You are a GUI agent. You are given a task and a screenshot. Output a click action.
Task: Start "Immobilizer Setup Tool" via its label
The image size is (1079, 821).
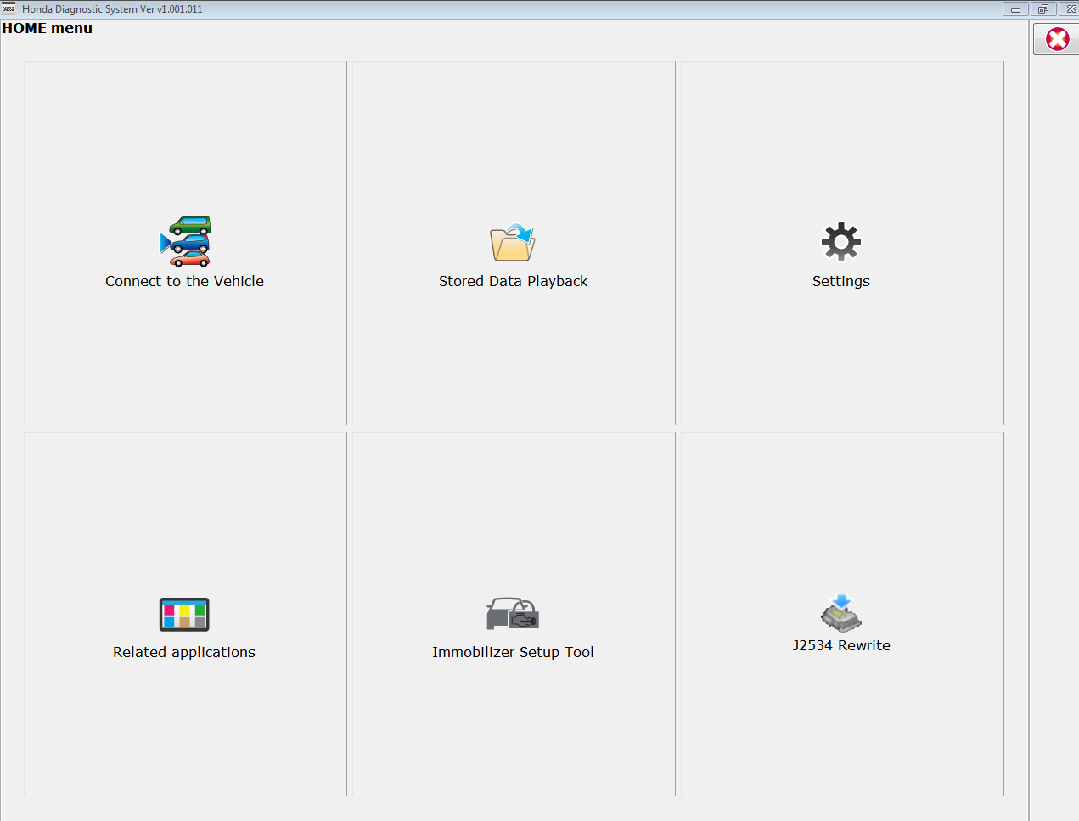513,652
